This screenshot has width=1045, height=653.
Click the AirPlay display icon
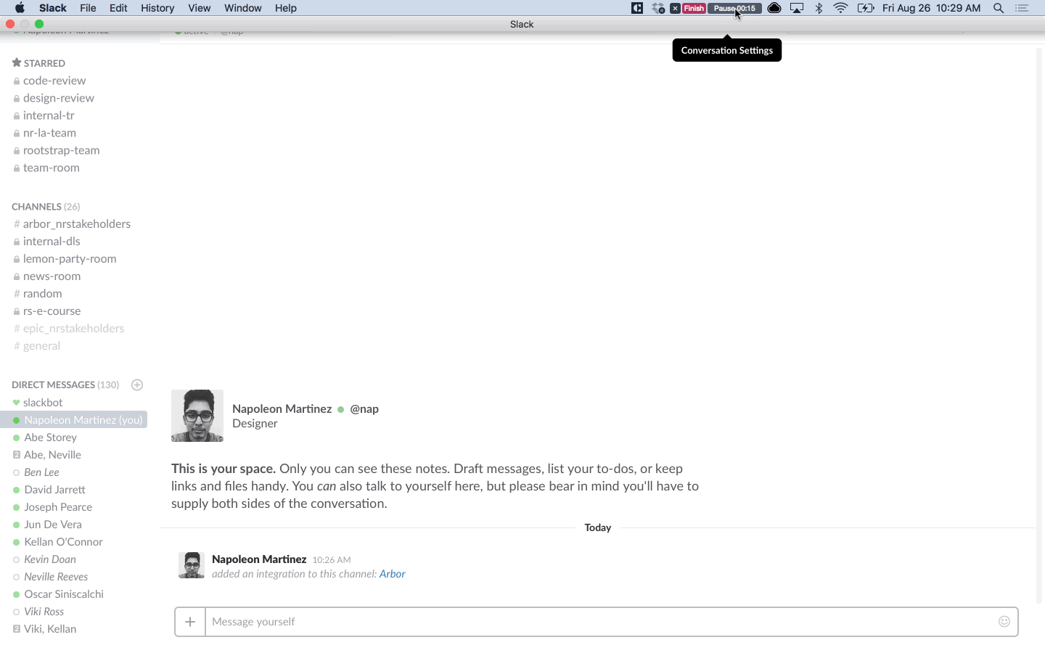[797, 8]
